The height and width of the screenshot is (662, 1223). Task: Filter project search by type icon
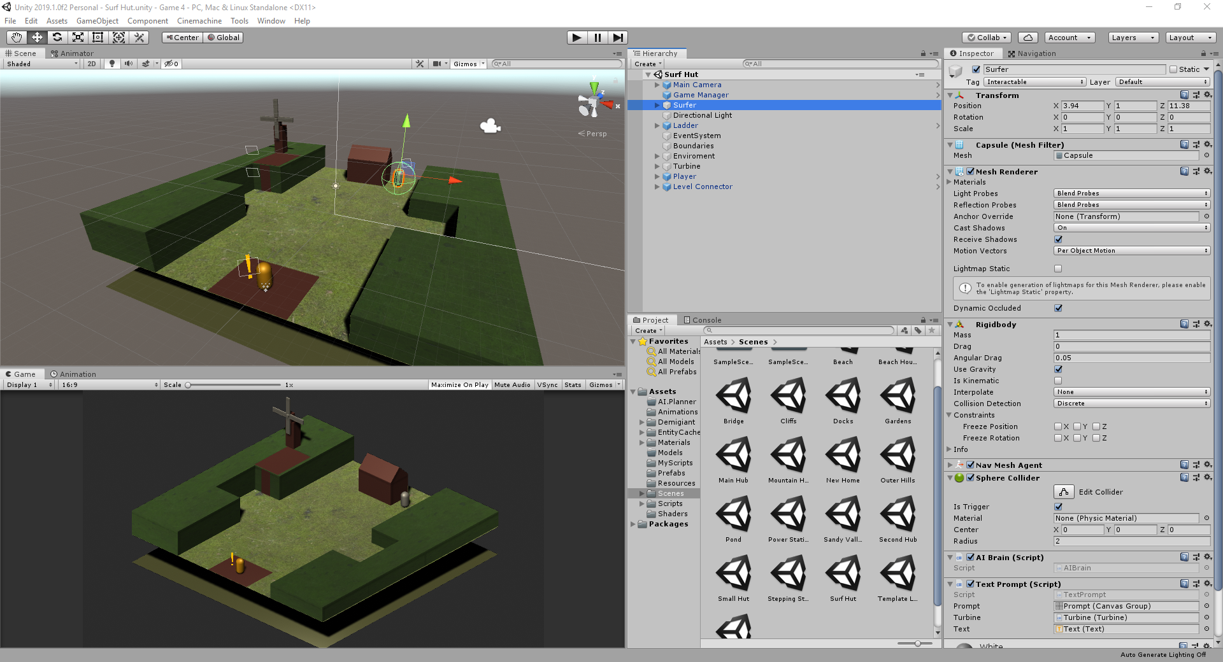[x=905, y=330]
